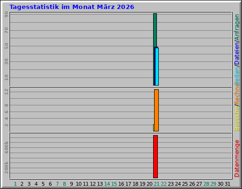Click the 2 y-axis label in middle chart
The width and height of the screenshot is (242, 189).
6,125
